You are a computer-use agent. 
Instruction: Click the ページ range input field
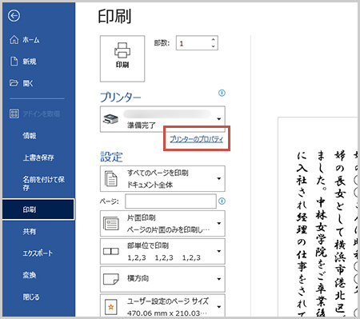click(x=170, y=201)
